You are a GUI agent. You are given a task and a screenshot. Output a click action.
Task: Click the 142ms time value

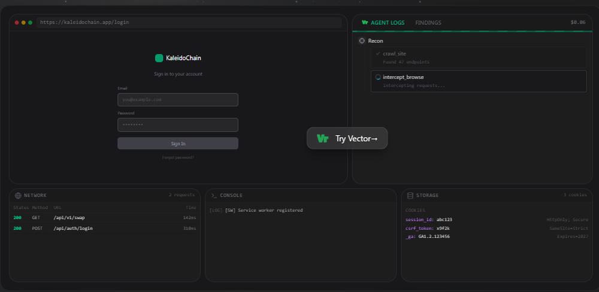tap(189, 218)
